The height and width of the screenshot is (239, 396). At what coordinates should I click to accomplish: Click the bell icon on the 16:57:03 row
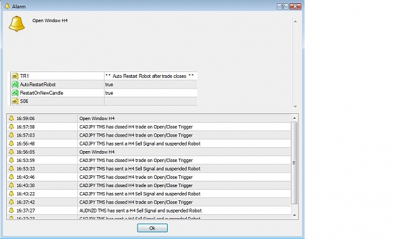11,135
